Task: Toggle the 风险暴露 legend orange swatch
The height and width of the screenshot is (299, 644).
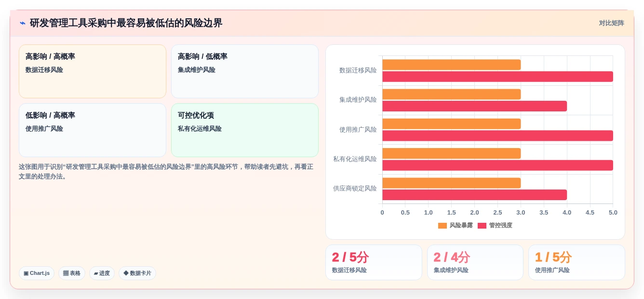Action: (443, 226)
